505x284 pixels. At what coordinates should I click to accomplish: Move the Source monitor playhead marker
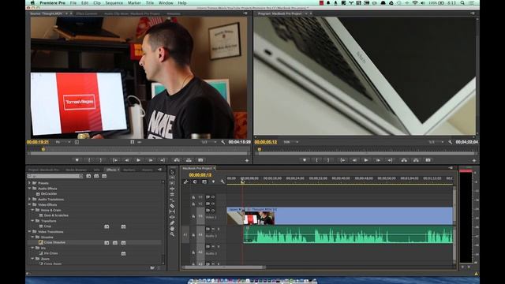(43, 149)
